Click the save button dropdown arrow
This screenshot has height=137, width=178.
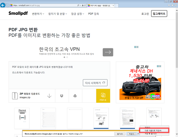pos(138,134)
